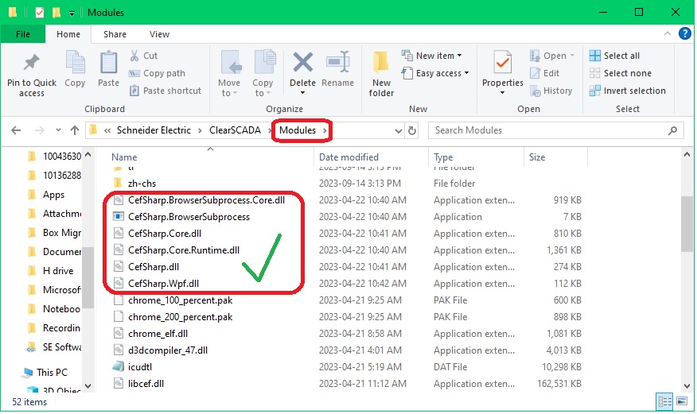Expand the Properties dropdown arrow
The width and height of the screenshot is (697, 414).
(502, 93)
